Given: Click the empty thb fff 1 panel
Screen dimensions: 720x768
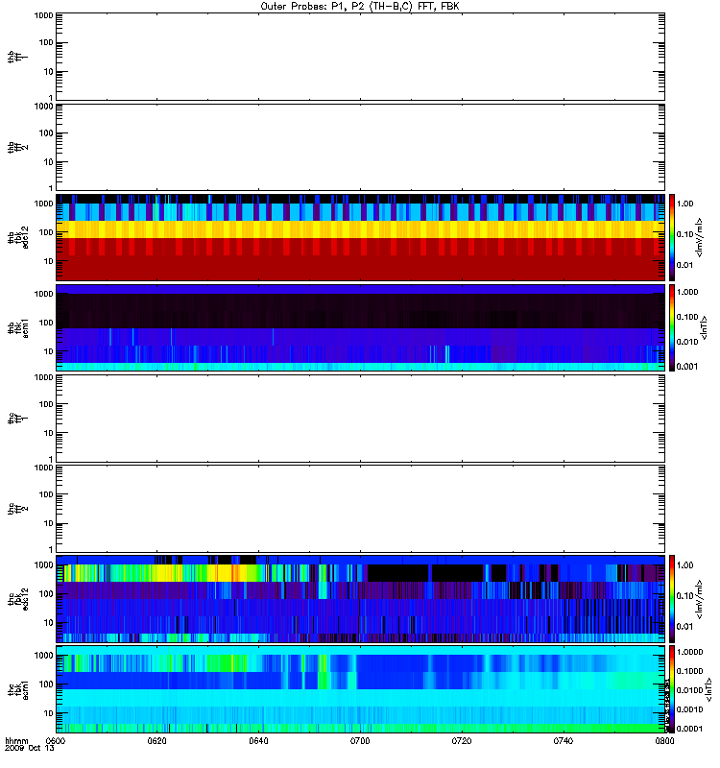Looking at the screenshot, I should pyautogui.click(x=361, y=57).
